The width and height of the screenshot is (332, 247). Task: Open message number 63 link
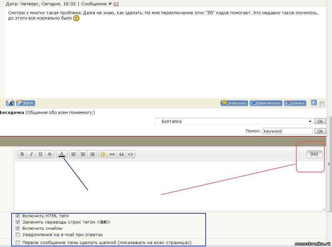tap(116, 4)
